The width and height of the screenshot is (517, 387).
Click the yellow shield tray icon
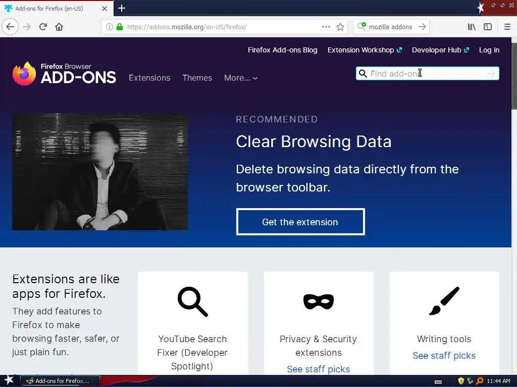461,381
